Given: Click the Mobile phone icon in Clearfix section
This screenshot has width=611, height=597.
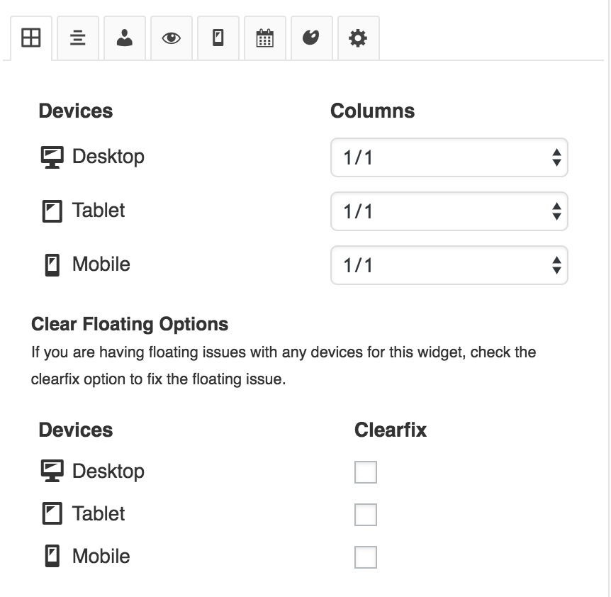Looking at the screenshot, I should [x=52, y=556].
